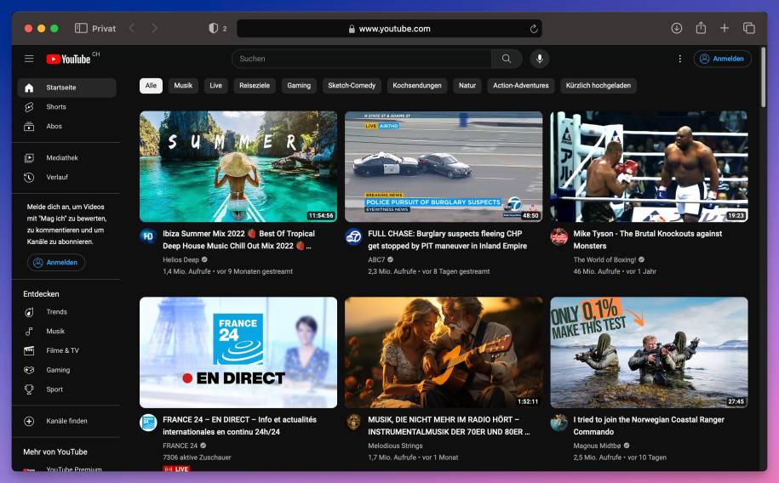The height and width of the screenshot is (483, 779).
Task: Open Verlauf history in sidebar
Action: pos(67,177)
